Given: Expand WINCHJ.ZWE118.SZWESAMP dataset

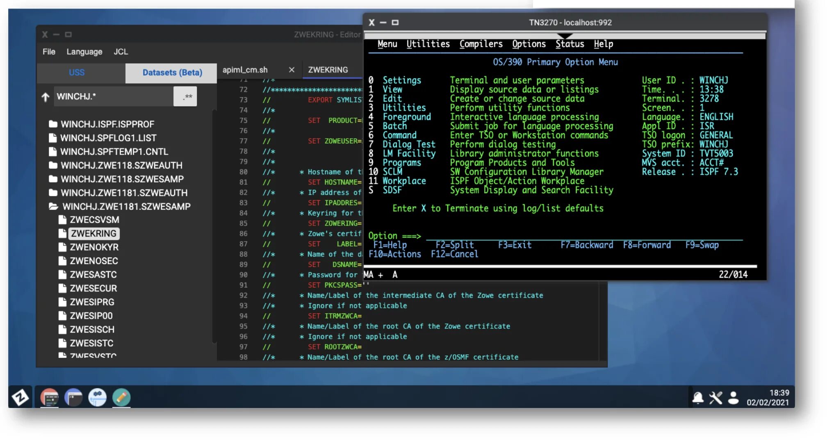Looking at the screenshot, I should point(53,179).
